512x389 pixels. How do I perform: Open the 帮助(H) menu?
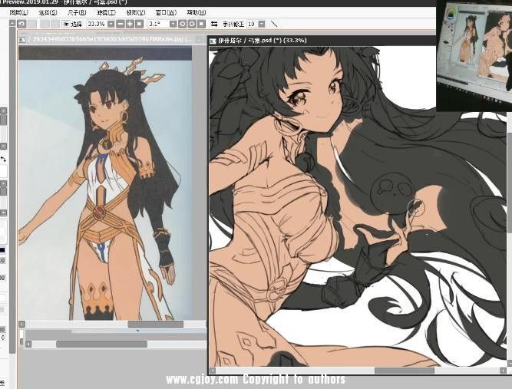pyautogui.click(x=196, y=13)
